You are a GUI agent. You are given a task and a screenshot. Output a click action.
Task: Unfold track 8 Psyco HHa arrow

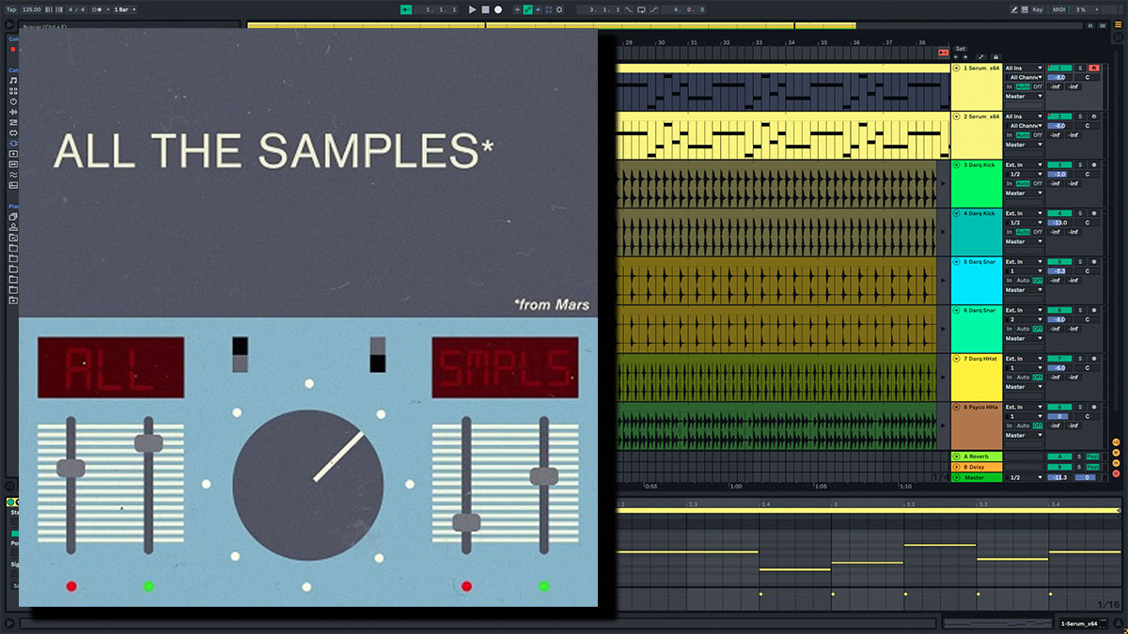[956, 407]
